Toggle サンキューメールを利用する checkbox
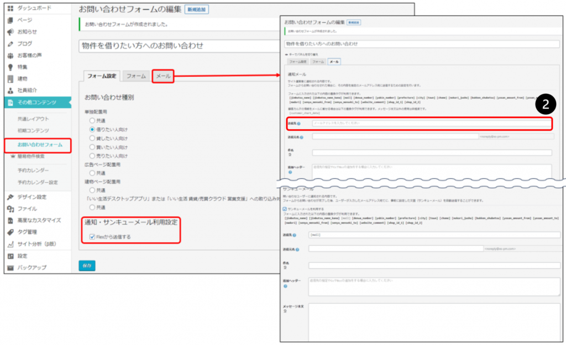Image resolution: width=566 pixels, height=345 pixels. (285, 209)
